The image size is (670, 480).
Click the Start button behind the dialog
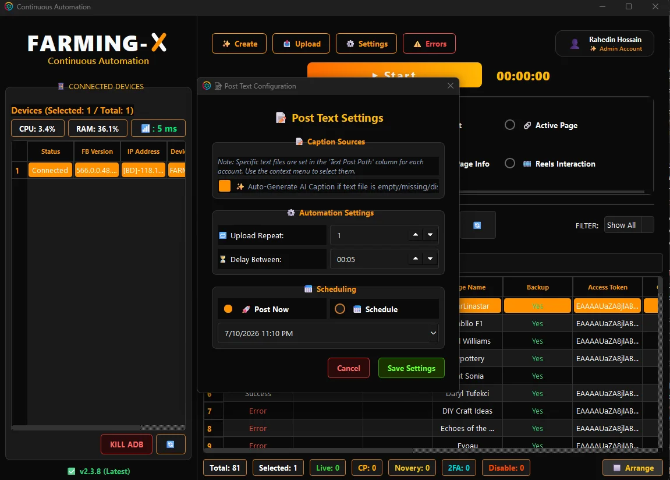pos(395,70)
